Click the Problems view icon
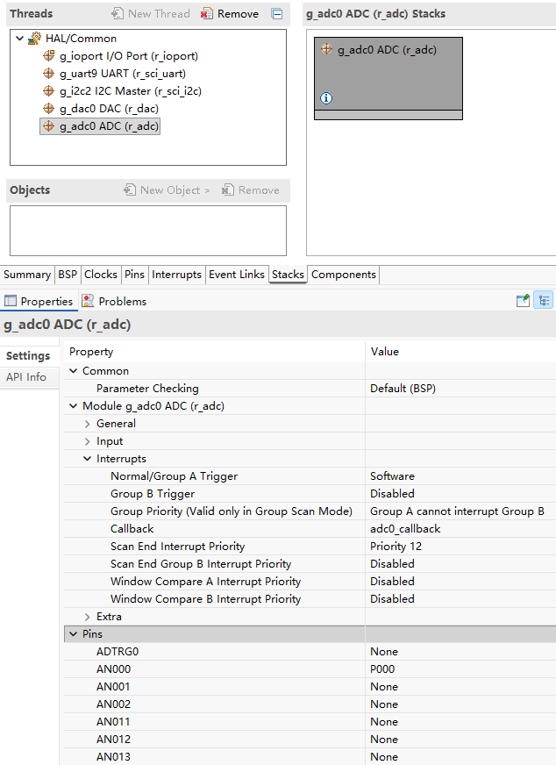 88,301
